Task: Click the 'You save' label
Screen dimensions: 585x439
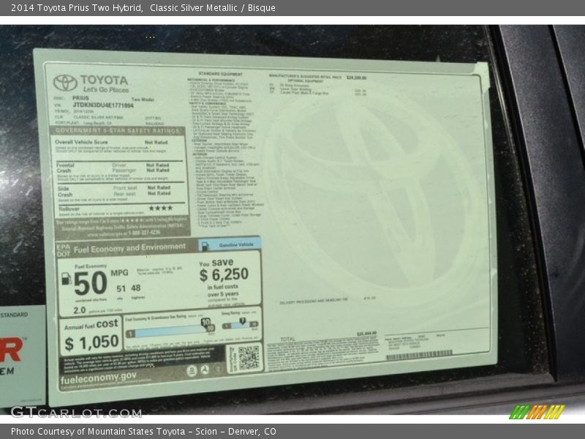Action: coord(216,263)
